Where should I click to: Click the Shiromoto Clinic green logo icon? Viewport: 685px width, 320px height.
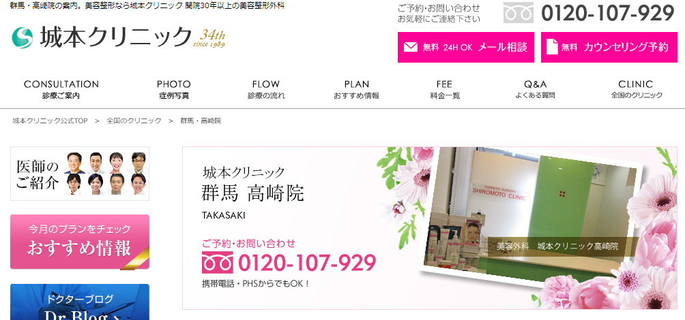click(22, 37)
